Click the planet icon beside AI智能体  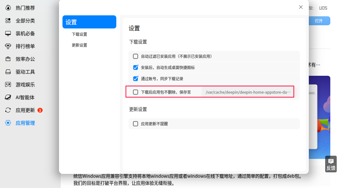tap(8, 98)
